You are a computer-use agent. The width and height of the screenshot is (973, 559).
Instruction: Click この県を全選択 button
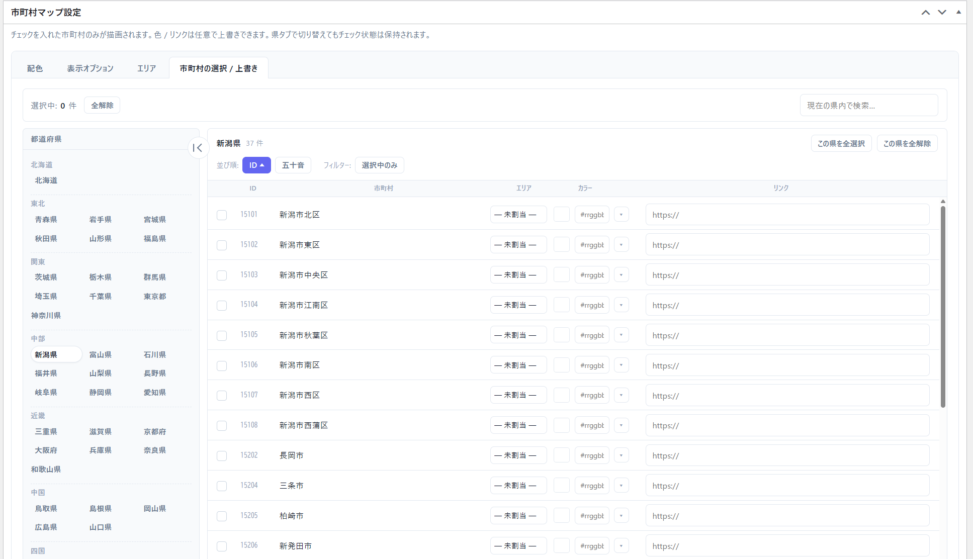tap(841, 143)
